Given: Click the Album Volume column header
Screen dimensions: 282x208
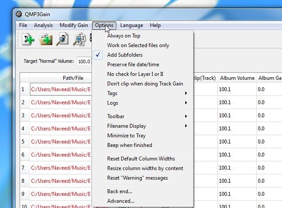Looking at the screenshot, I should point(237,78).
